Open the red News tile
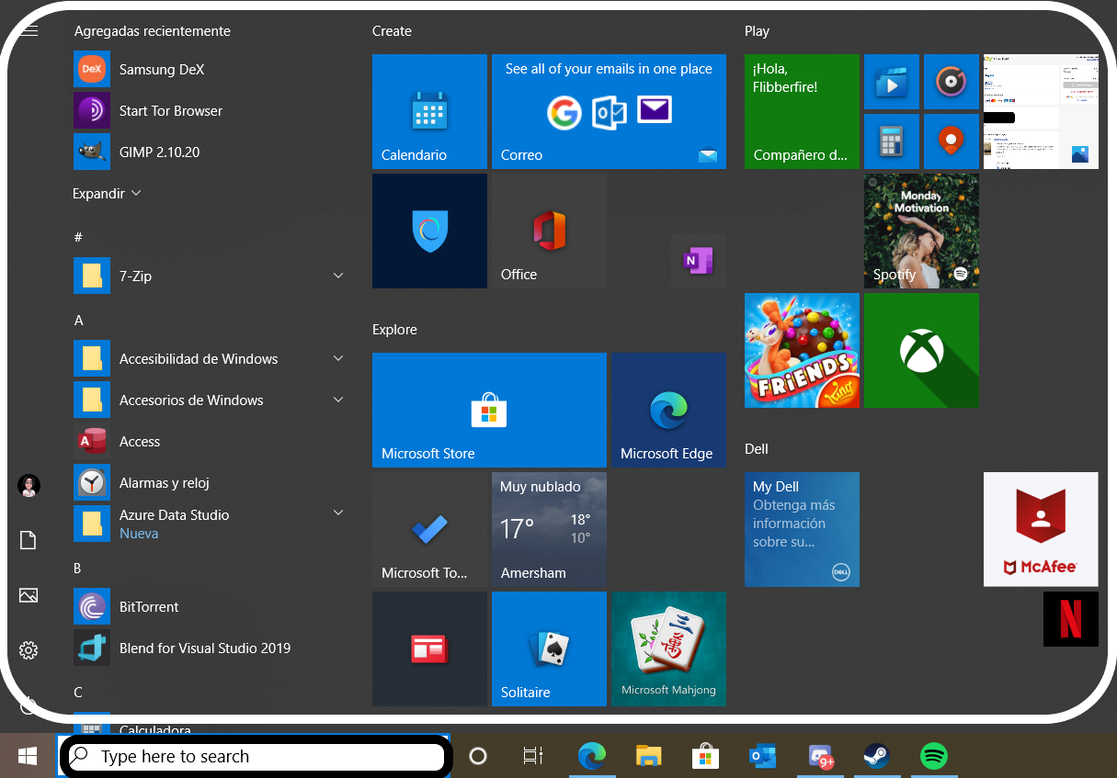 tap(429, 648)
